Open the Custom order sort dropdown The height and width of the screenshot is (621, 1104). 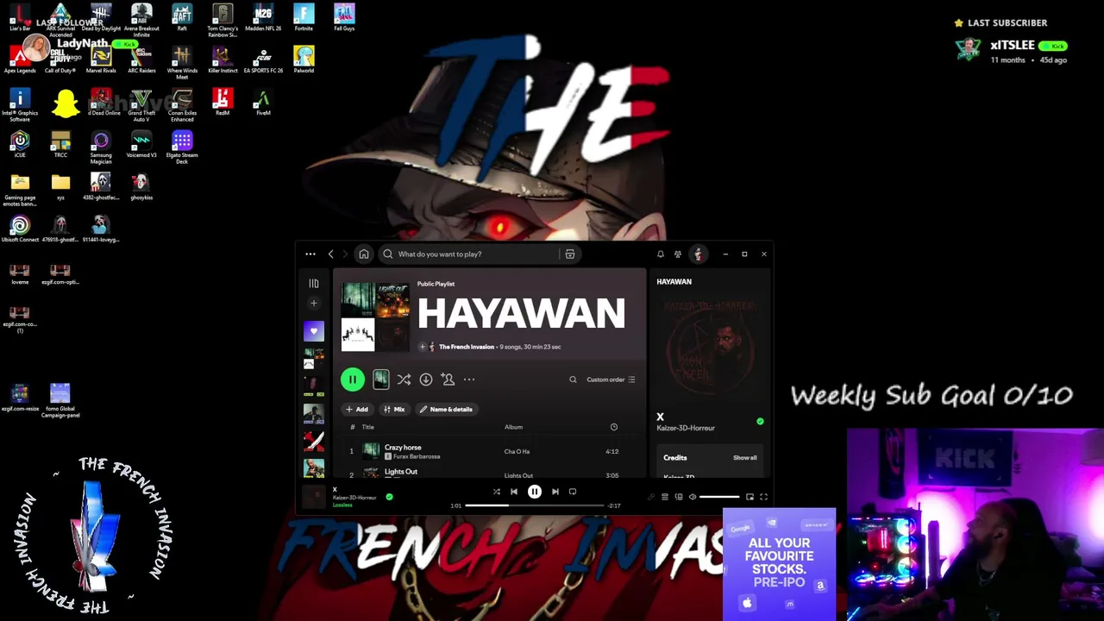pyautogui.click(x=611, y=379)
